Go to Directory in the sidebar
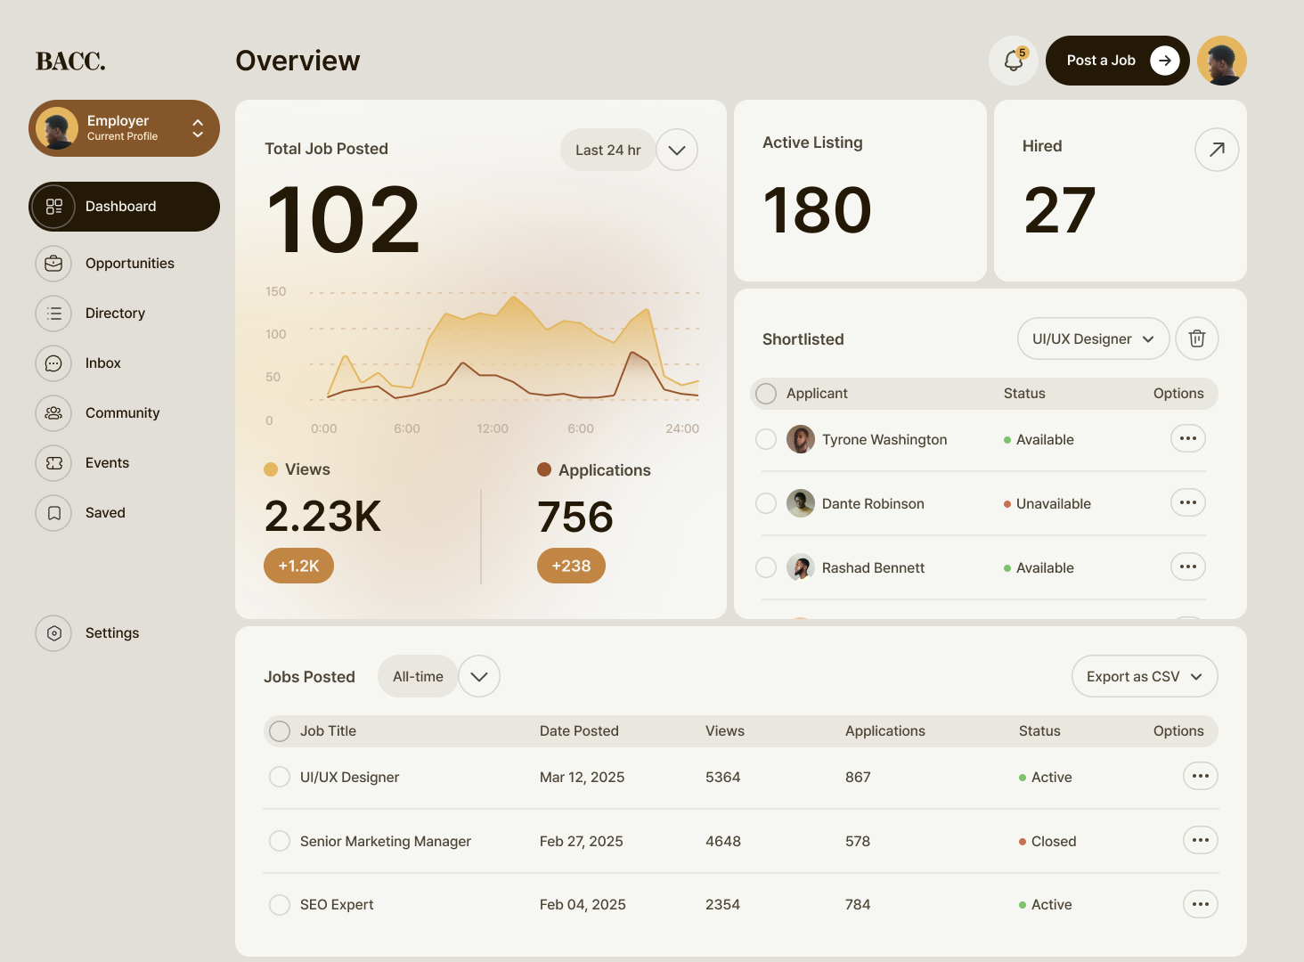This screenshot has width=1304, height=962. tap(115, 314)
